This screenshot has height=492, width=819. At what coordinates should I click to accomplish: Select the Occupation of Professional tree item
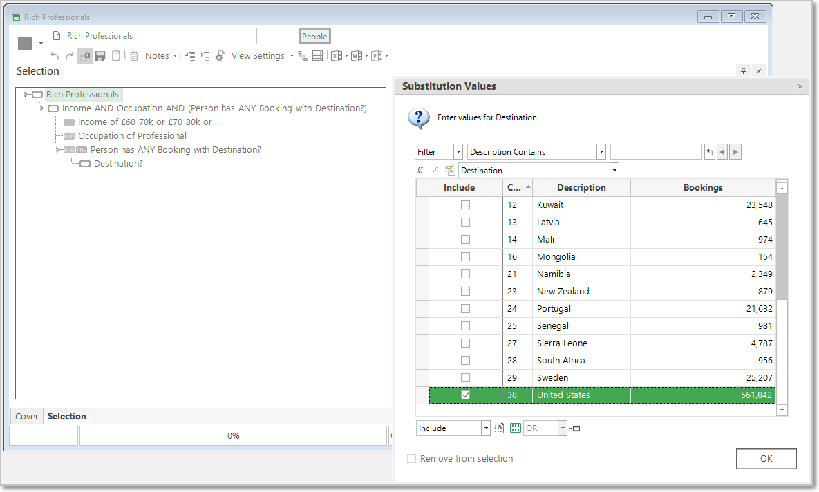132,136
